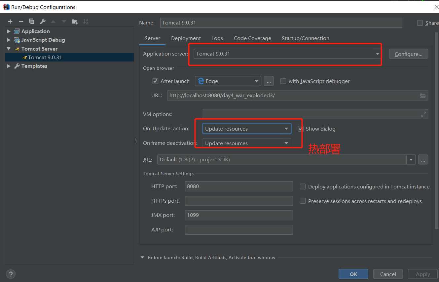This screenshot has width=439, height=282.
Task: Click the Tomcat Server group icon
Action: [17, 49]
